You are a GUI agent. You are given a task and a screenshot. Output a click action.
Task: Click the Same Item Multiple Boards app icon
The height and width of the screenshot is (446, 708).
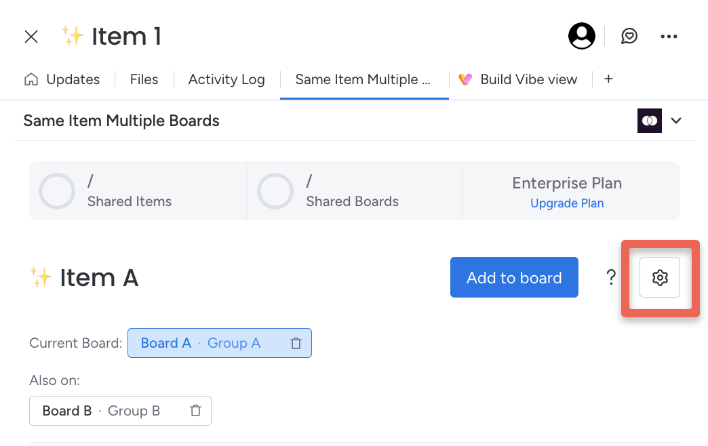649,121
